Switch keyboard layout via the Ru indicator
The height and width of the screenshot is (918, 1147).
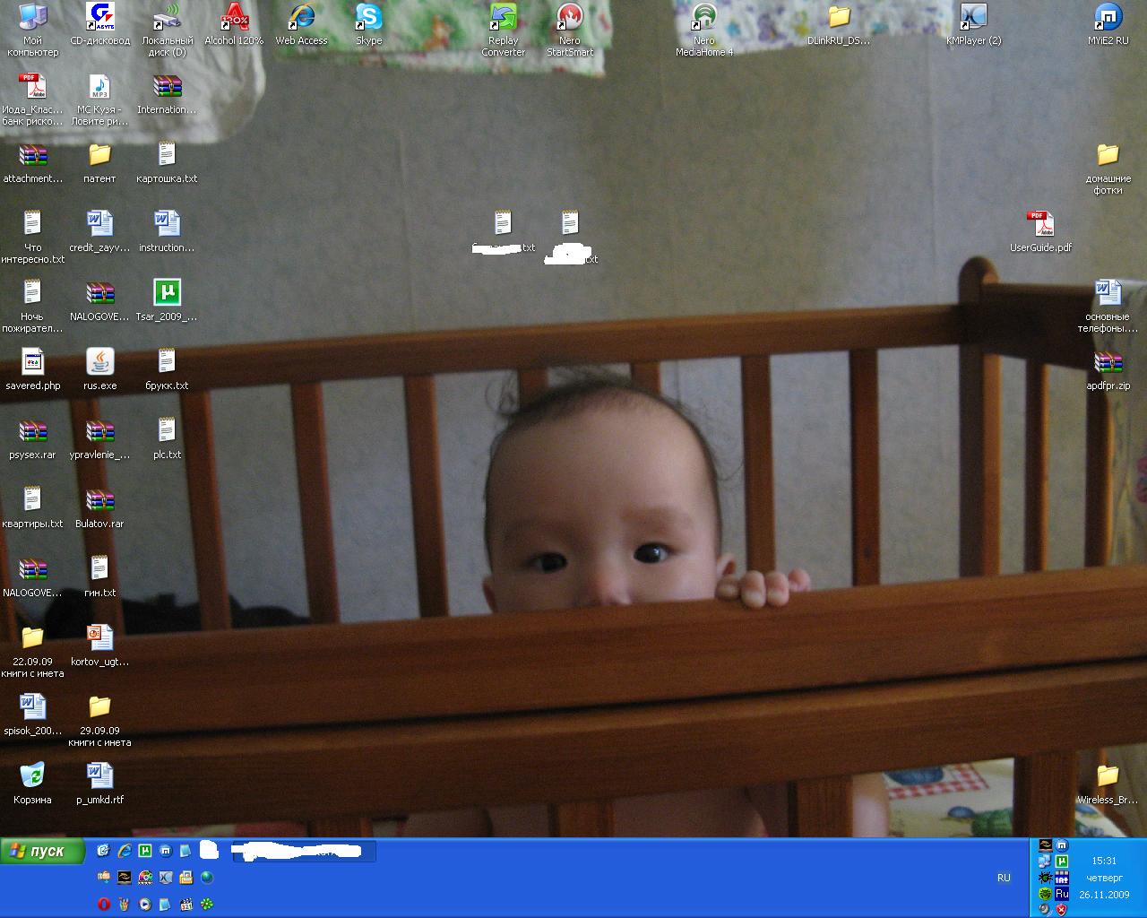pos(1061,893)
